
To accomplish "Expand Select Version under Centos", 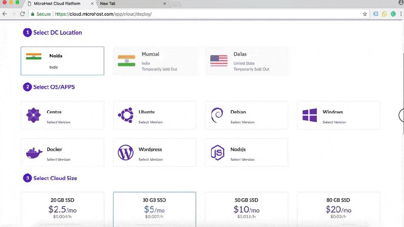I will click(59, 122).
